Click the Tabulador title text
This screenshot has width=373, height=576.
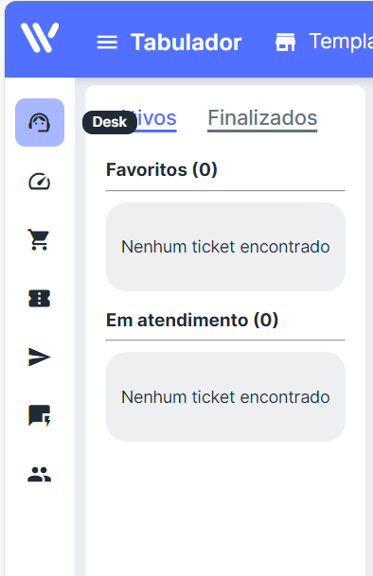click(186, 42)
